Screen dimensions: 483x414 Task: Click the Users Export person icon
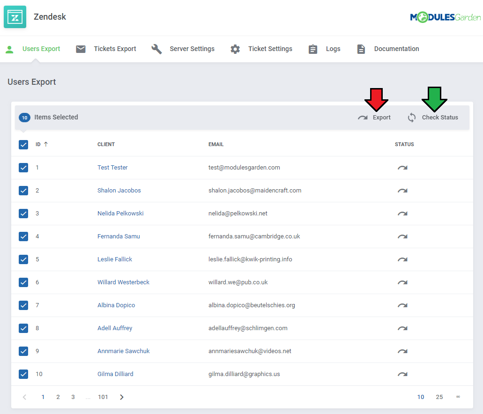pyautogui.click(x=9, y=49)
